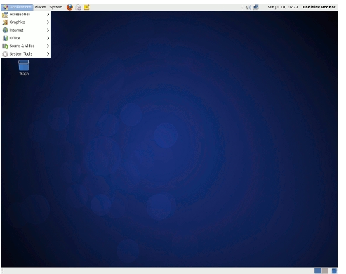Click the network connection tray icon
Screen dimensions: 346x274
coord(256,7)
